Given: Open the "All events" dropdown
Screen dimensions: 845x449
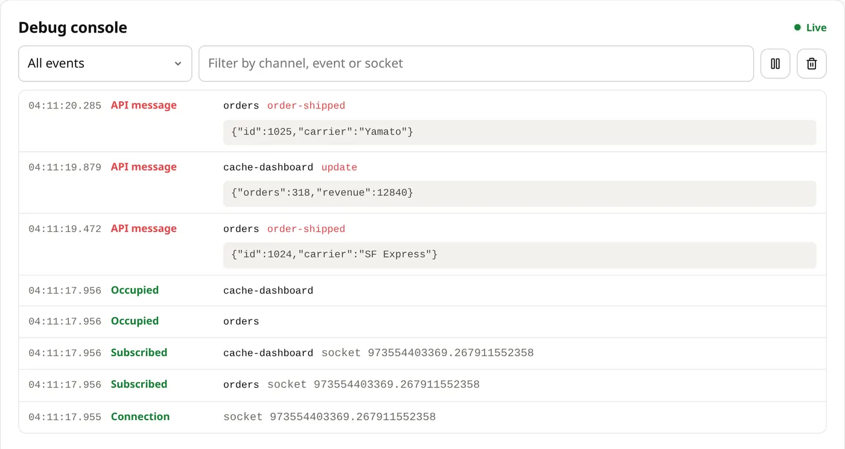Looking at the screenshot, I should click(x=105, y=63).
